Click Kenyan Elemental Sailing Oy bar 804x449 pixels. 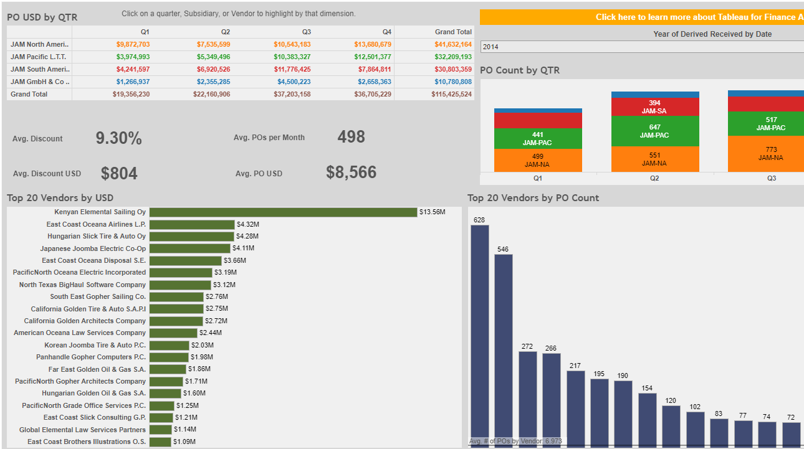coord(283,212)
